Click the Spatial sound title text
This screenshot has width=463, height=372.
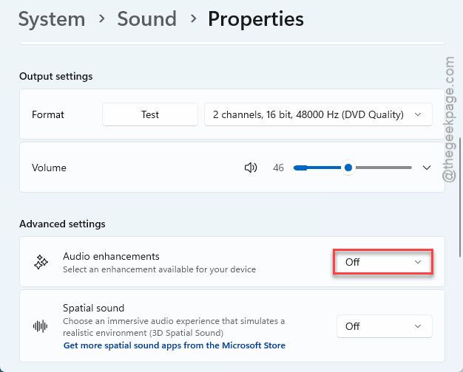94,308
